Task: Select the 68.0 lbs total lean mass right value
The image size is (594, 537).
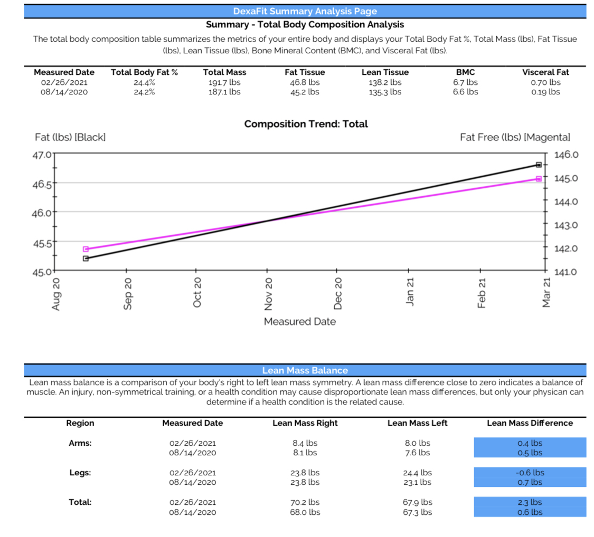Action: click(305, 512)
